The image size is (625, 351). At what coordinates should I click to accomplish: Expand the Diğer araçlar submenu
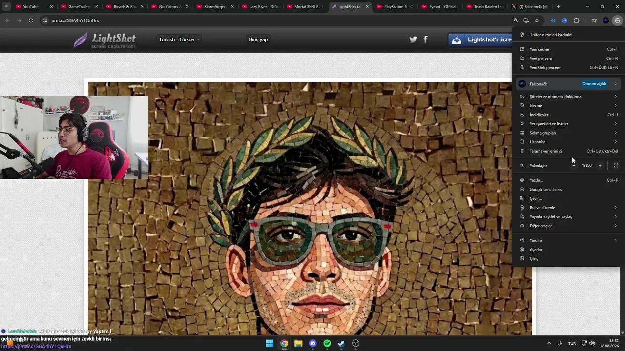click(x=568, y=226)
